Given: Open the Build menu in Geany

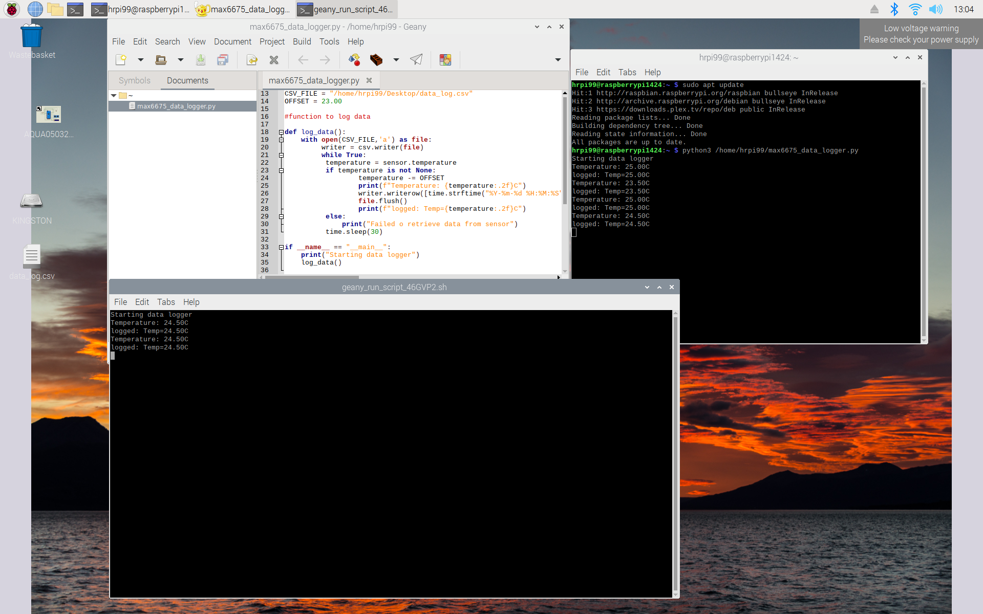Looking at the screenshot, I should [x=302, y=41].
